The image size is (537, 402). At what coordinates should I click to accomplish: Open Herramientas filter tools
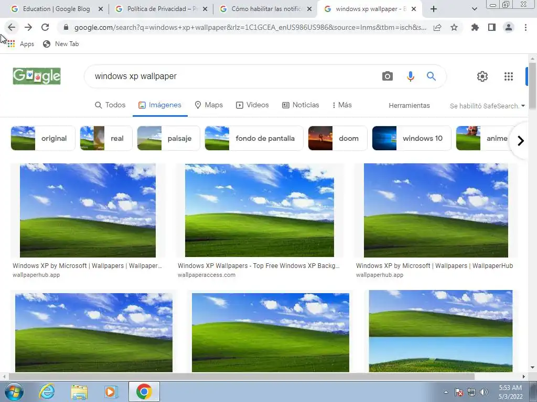click(x=409, y=106)
